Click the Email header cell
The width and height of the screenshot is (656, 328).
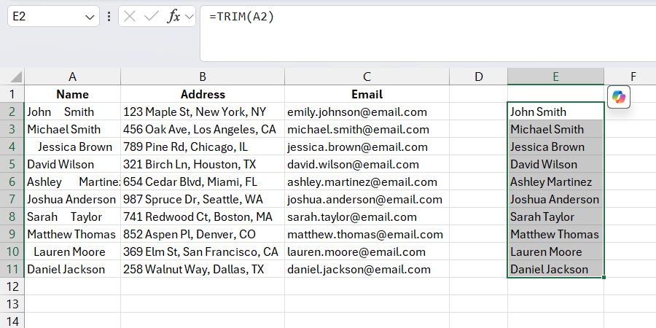367,95
